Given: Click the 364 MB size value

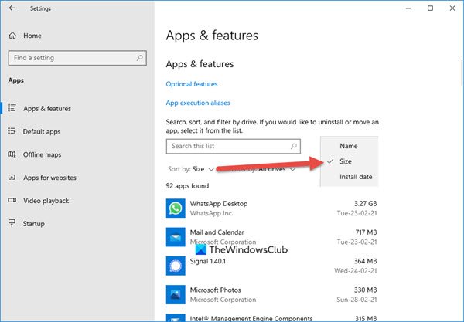Looking at the screenshot, I should [366, 261].
